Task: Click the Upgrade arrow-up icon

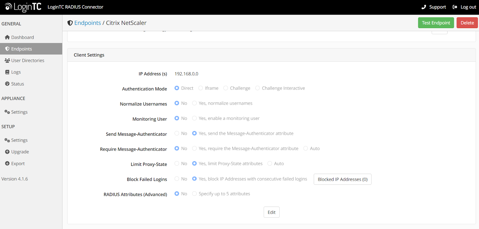Action: pyautogui.click(x=7, y=152)
